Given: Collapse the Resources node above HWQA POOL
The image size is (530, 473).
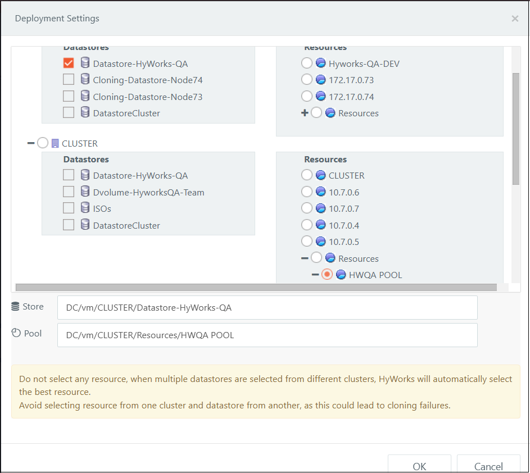Looking at the screenshot, I should [x=305, y=258].
